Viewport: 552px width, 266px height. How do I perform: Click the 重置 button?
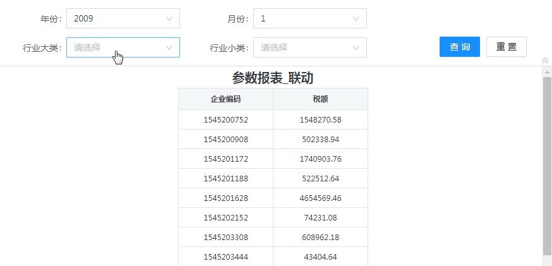(x=506, y=47)
